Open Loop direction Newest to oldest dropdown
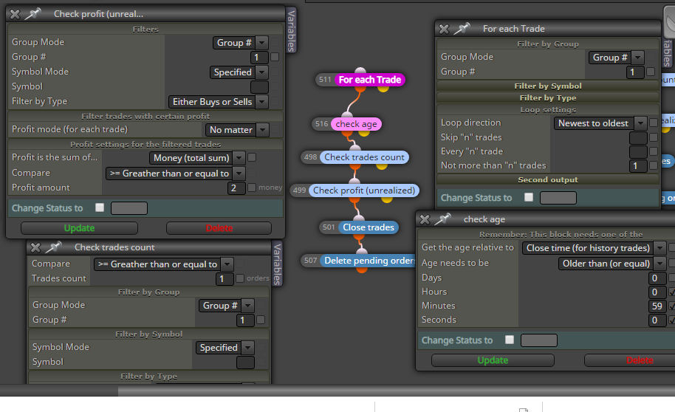The height and width of the screenshot is (412, 675). click(600, 123)
